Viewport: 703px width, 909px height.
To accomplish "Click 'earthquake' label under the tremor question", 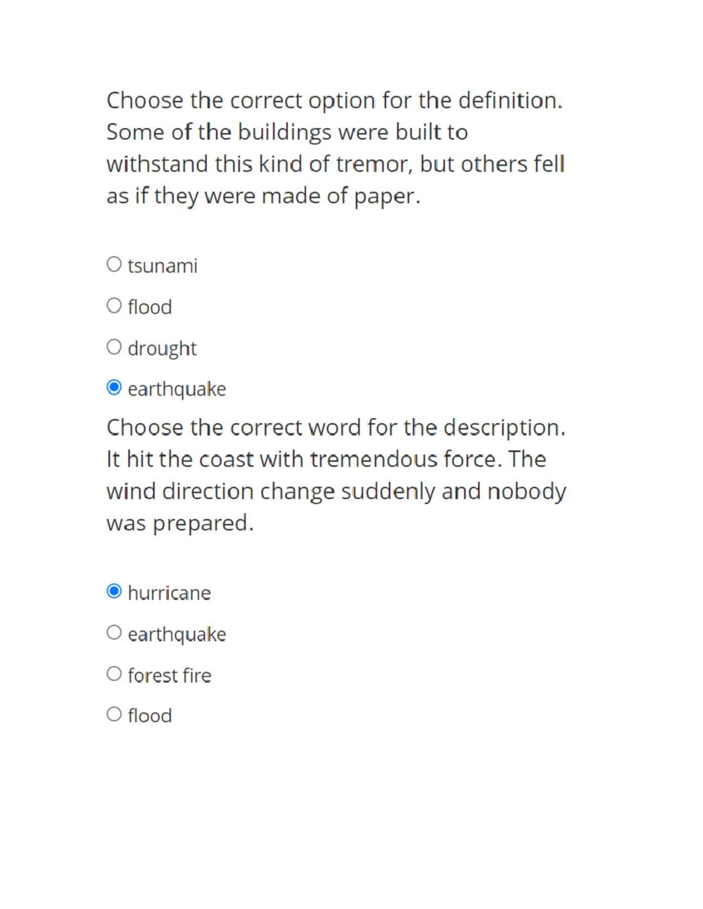I will (177, 390).
